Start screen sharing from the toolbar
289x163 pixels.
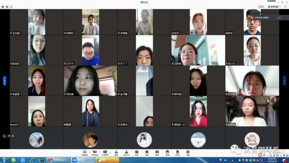pos(105,152)
